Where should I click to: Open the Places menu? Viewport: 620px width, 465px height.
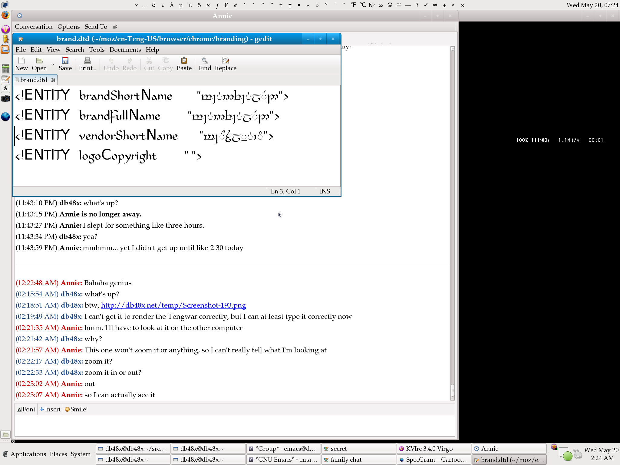(58, 454)
